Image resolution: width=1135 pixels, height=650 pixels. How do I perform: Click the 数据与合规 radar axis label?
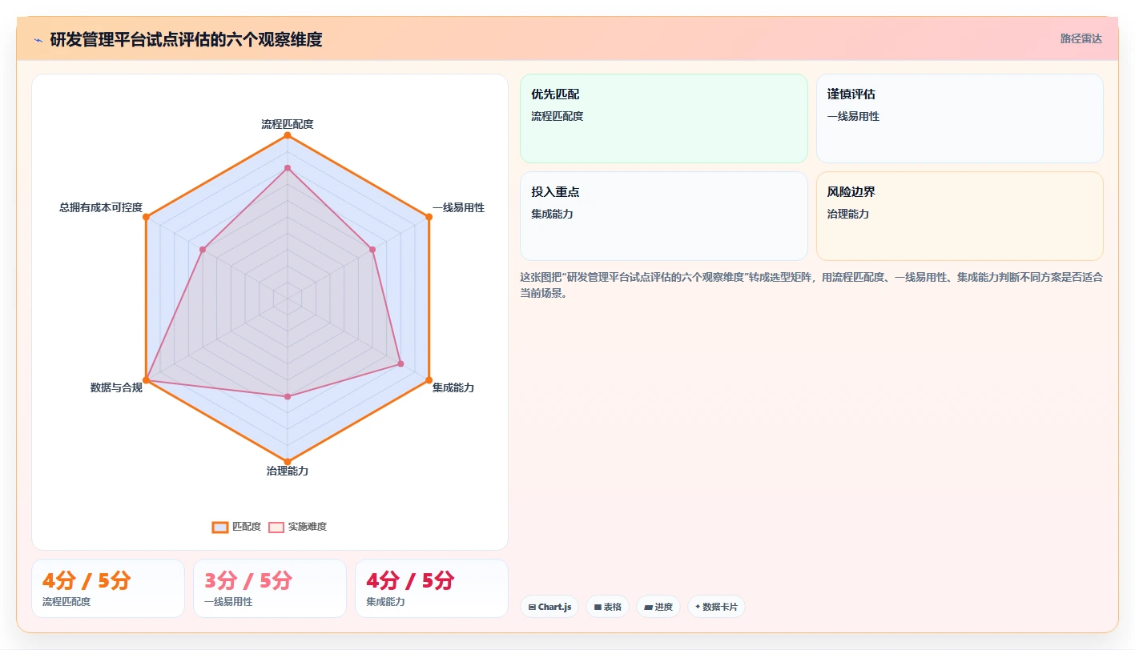tap(116, 387)
